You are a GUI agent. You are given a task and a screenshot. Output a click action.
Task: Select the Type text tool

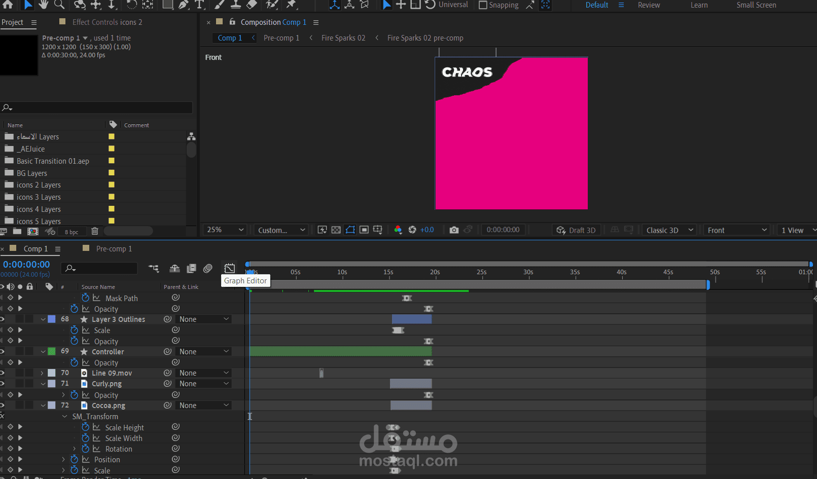[x=200, y=5]
